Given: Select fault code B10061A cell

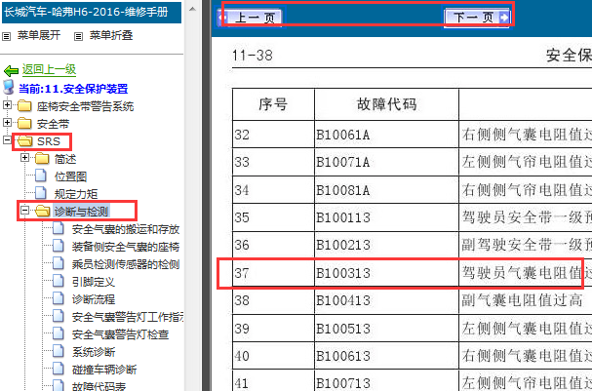Looking at the screenshot, I should (x=386, y=135).
